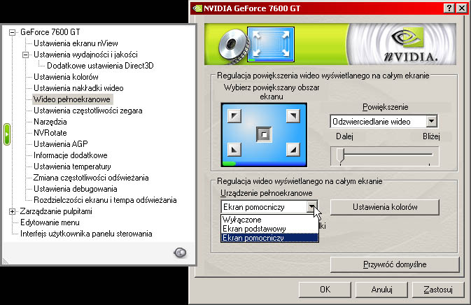Select center zoom area button
The height and width of the screenshot is (305, 471).
[x=264, y=134]
